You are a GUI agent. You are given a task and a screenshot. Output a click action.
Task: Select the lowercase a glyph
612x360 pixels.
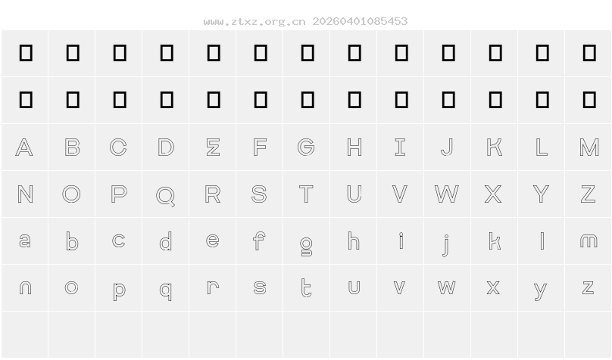coord(24,241)
